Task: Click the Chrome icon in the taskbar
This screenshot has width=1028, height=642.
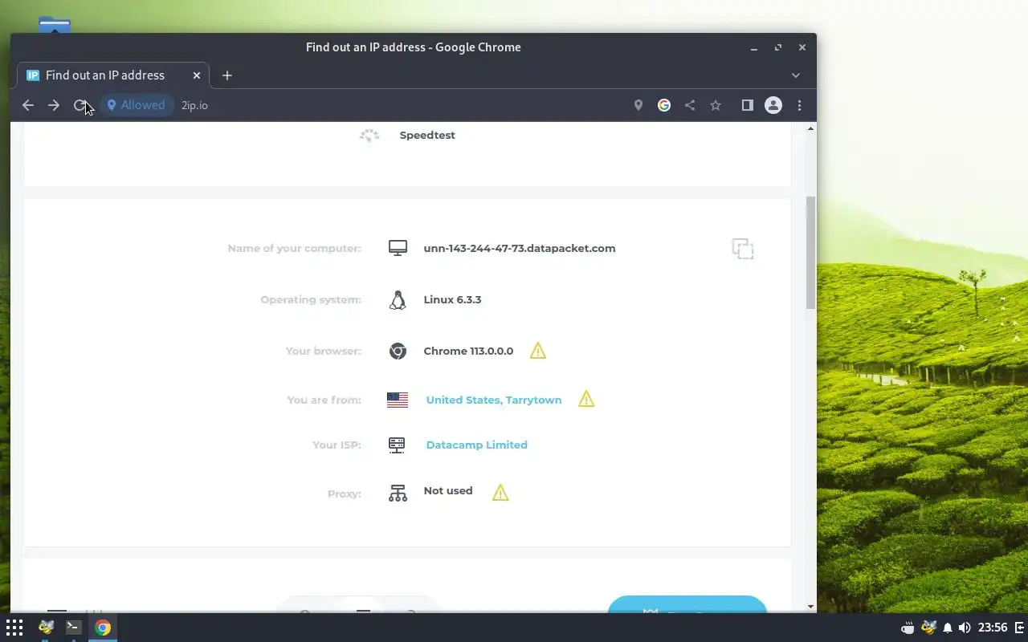Action: pyautogui.click(x=103, y=628)
